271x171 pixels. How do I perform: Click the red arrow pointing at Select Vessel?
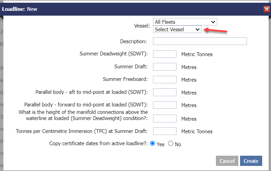pyautogui.click(x=215, y=31)
